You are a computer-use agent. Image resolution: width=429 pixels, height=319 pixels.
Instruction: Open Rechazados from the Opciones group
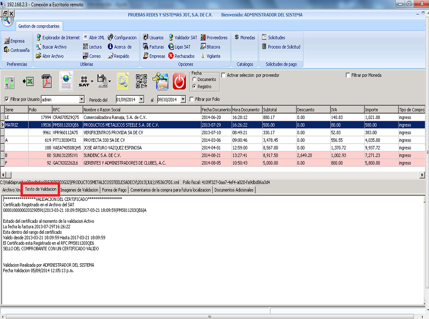[x=181, y=56]
